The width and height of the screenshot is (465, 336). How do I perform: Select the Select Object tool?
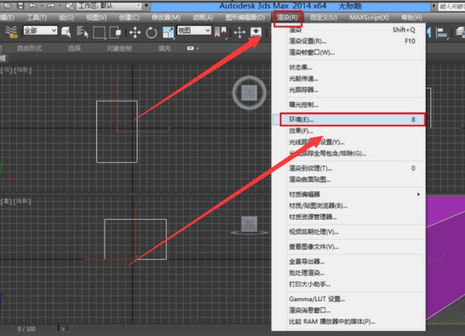[66, 32]
